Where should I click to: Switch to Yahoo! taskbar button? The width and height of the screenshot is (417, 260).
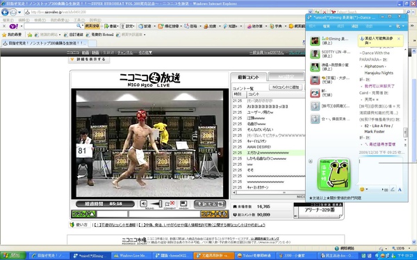255,256
